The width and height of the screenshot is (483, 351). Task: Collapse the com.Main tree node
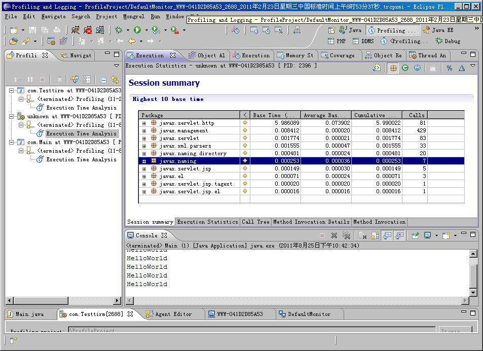[12, 143]
